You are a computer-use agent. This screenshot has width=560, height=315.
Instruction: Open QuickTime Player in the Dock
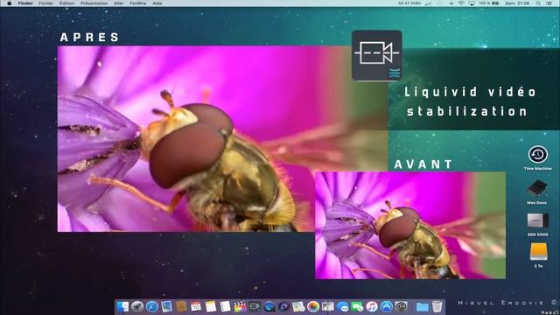tap(269, 306)
